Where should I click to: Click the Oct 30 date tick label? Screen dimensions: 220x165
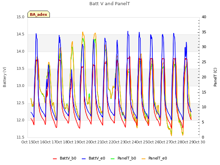(x=199, y=142)
